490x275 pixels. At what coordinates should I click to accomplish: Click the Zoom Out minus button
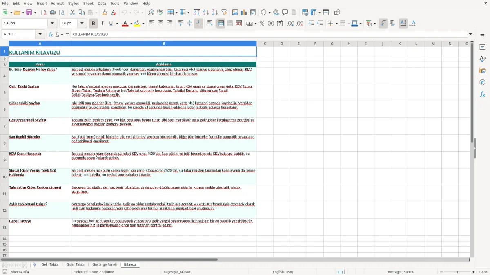441,272
